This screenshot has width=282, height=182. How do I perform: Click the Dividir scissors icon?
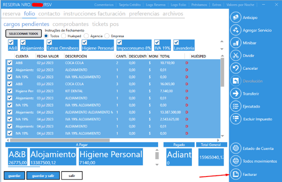(236, 55)
